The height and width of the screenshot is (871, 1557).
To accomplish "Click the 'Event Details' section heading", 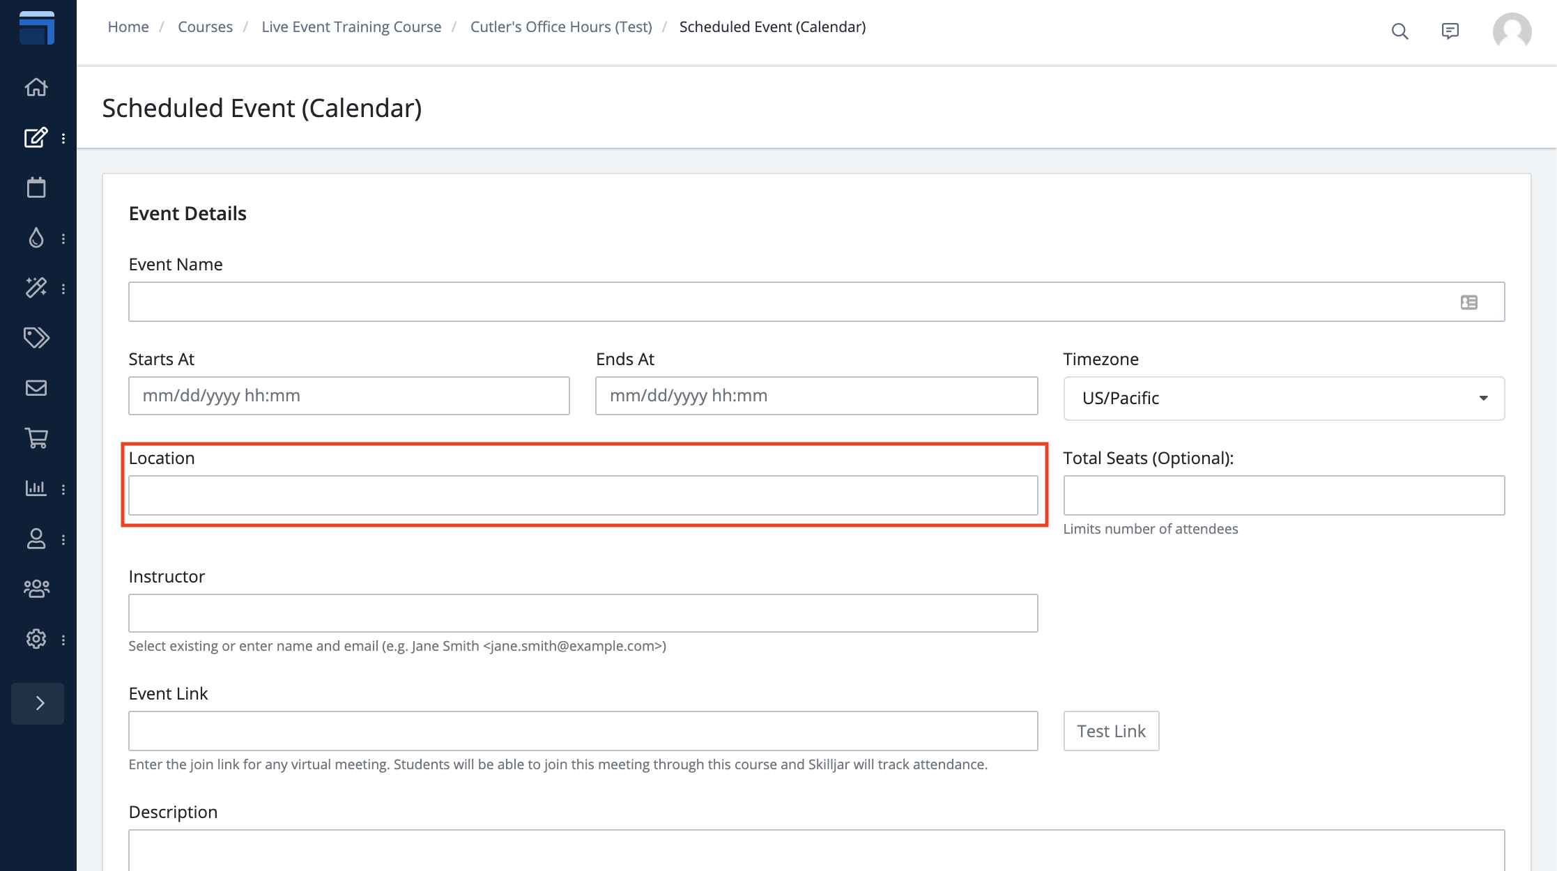I will pos(187,213).
